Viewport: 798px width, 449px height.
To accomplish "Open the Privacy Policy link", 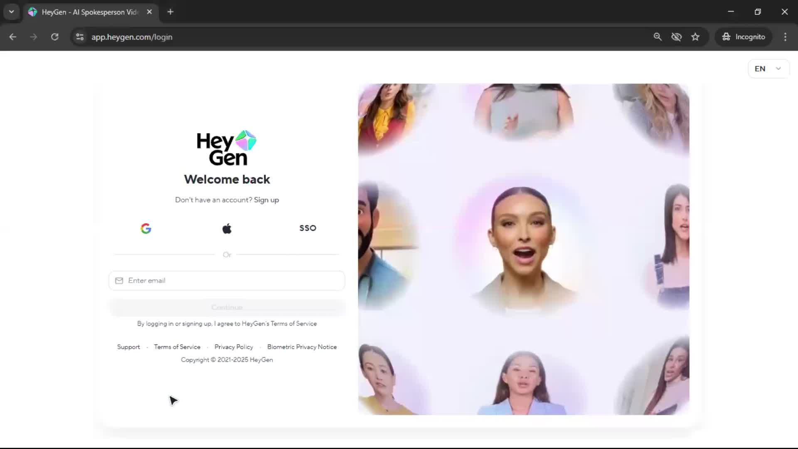I will point(234,347).
